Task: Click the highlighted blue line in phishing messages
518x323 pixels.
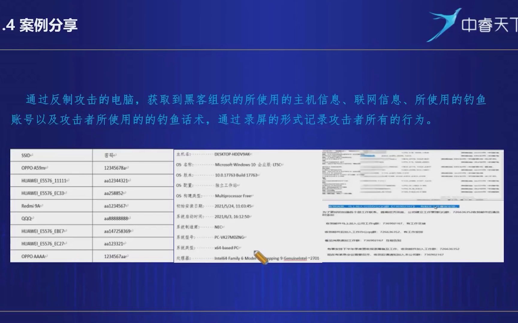Action: pos(393,206)
